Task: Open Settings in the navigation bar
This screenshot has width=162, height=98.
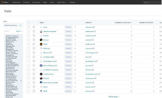Action: click(x=72, y=2)
